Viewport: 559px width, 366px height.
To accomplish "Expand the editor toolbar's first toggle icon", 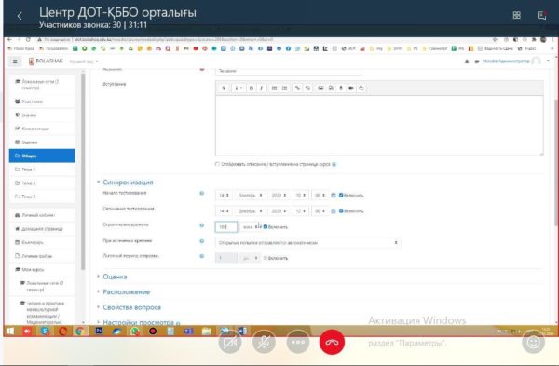I will click(x=224, y=88).
